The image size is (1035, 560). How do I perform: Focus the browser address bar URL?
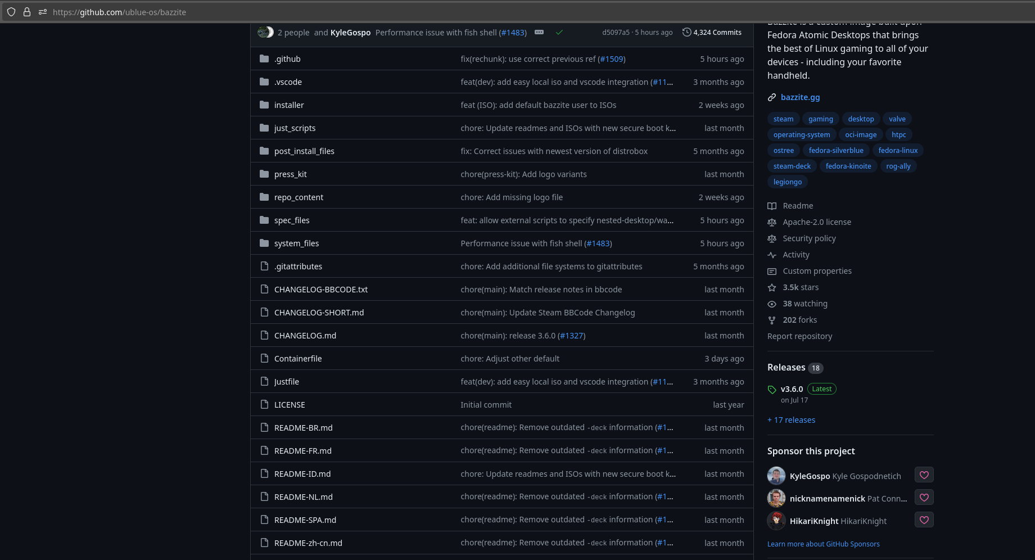(x=119, y=12)
